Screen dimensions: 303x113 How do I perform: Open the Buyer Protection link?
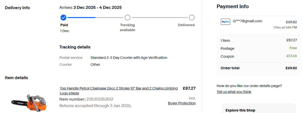[x=182, y=103]
